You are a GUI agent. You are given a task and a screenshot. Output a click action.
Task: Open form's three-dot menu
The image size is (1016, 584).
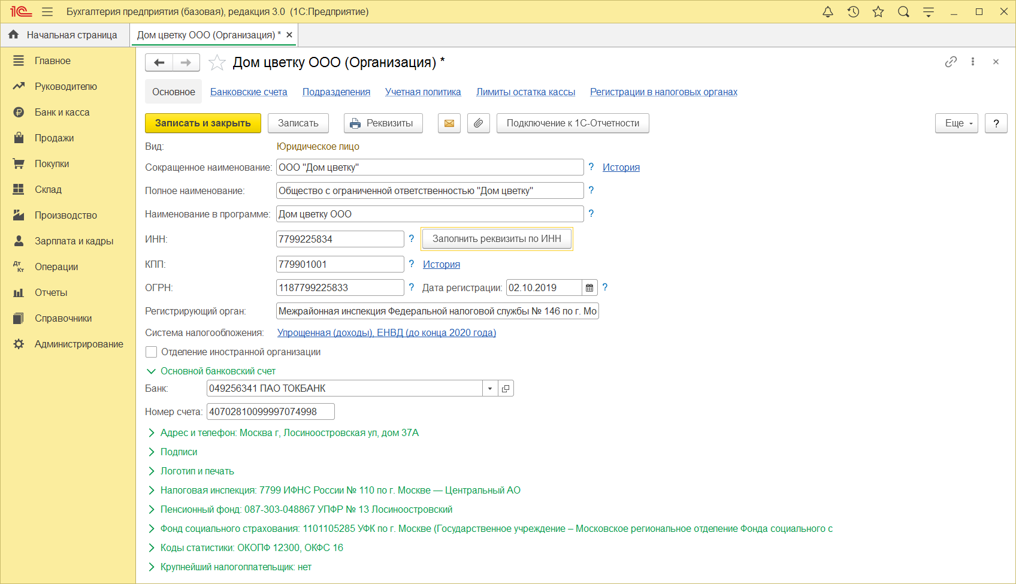pos(973,62)
